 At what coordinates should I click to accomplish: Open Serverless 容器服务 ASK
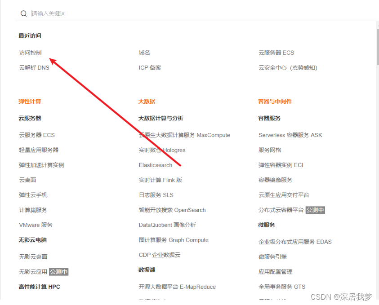coord(290,135)
